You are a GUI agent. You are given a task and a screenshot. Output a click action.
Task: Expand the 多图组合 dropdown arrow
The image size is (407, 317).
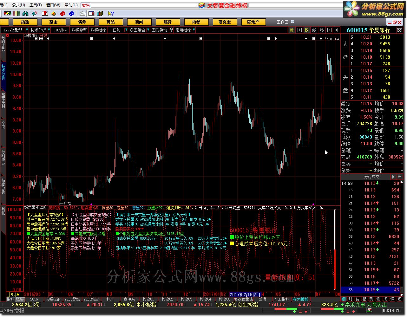tap(148, 30)
